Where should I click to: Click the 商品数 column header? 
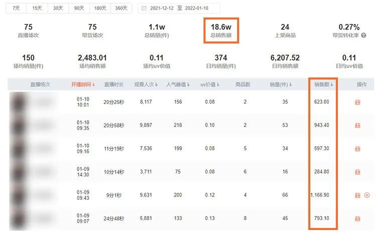243,84
